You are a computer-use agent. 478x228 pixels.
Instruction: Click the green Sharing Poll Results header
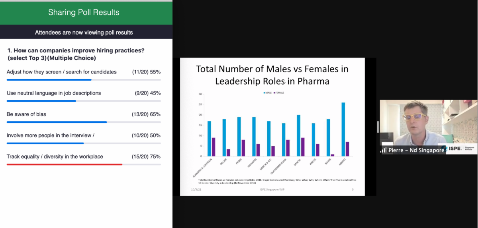[x=84, y=12]
